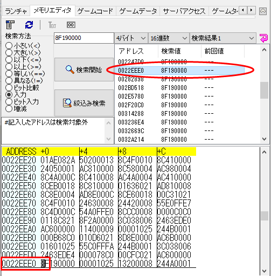Select result row 003236E4
271x276 pixels.
coord(179,122)
